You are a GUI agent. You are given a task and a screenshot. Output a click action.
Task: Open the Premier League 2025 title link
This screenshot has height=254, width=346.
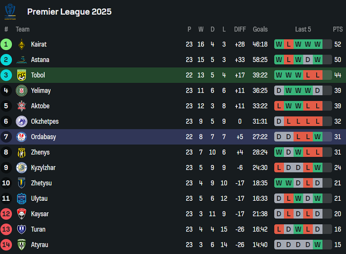point(69,12)
